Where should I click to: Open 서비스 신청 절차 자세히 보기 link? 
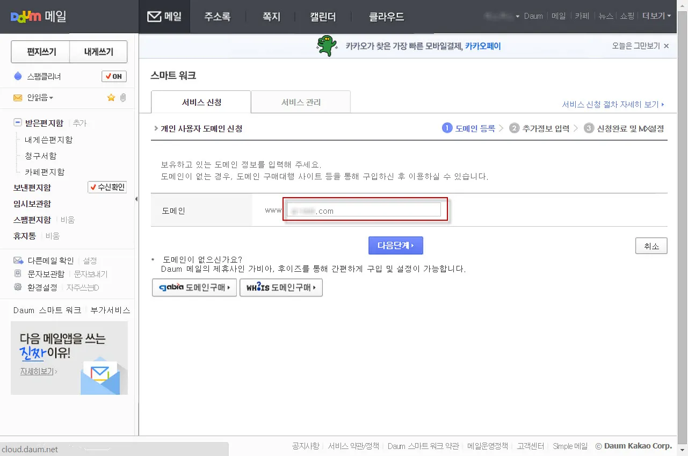tap(613, 105)
